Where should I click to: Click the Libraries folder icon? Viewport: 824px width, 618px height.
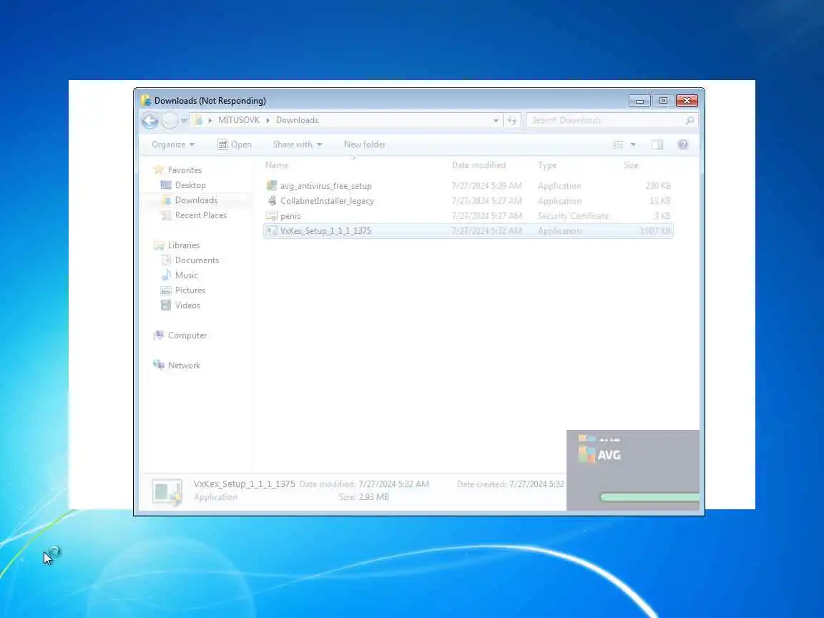[x=158, y=245]
